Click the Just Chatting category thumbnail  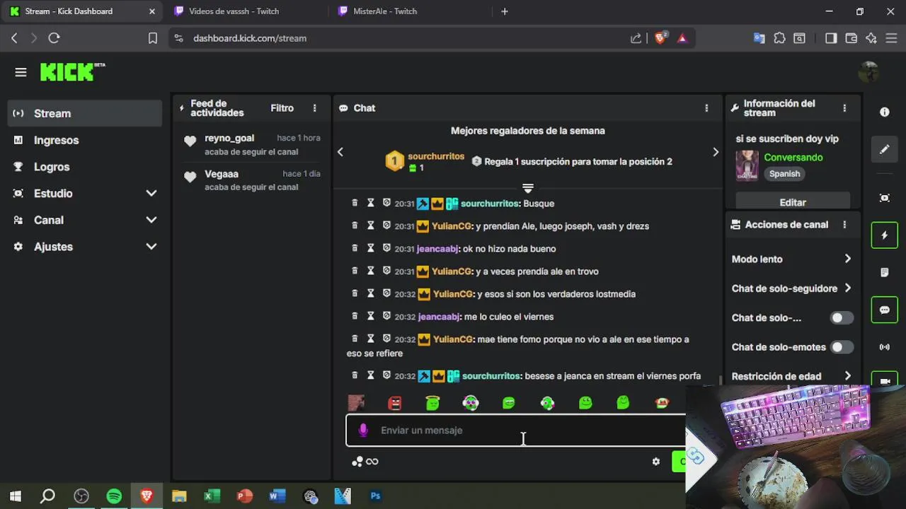pyautogui.click(x=747, y=166)
